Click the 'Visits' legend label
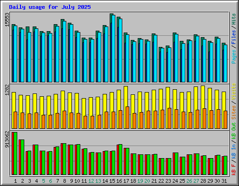Screen dimensions: 239x186 pyautogui.click(x=234, y=92)
